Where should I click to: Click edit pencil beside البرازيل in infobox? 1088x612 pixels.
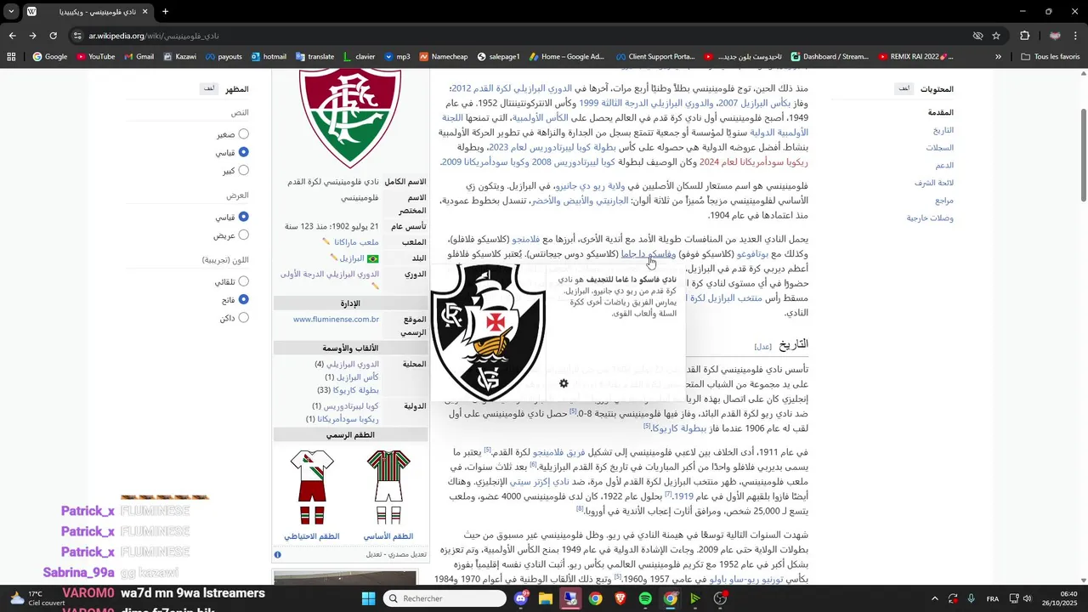click(334, 258)
